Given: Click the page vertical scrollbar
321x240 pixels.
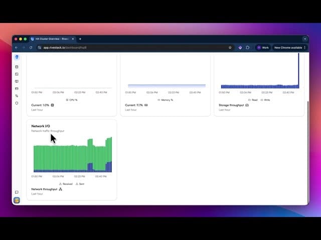Looking at the screenshot, I should [x=307, y=152].
